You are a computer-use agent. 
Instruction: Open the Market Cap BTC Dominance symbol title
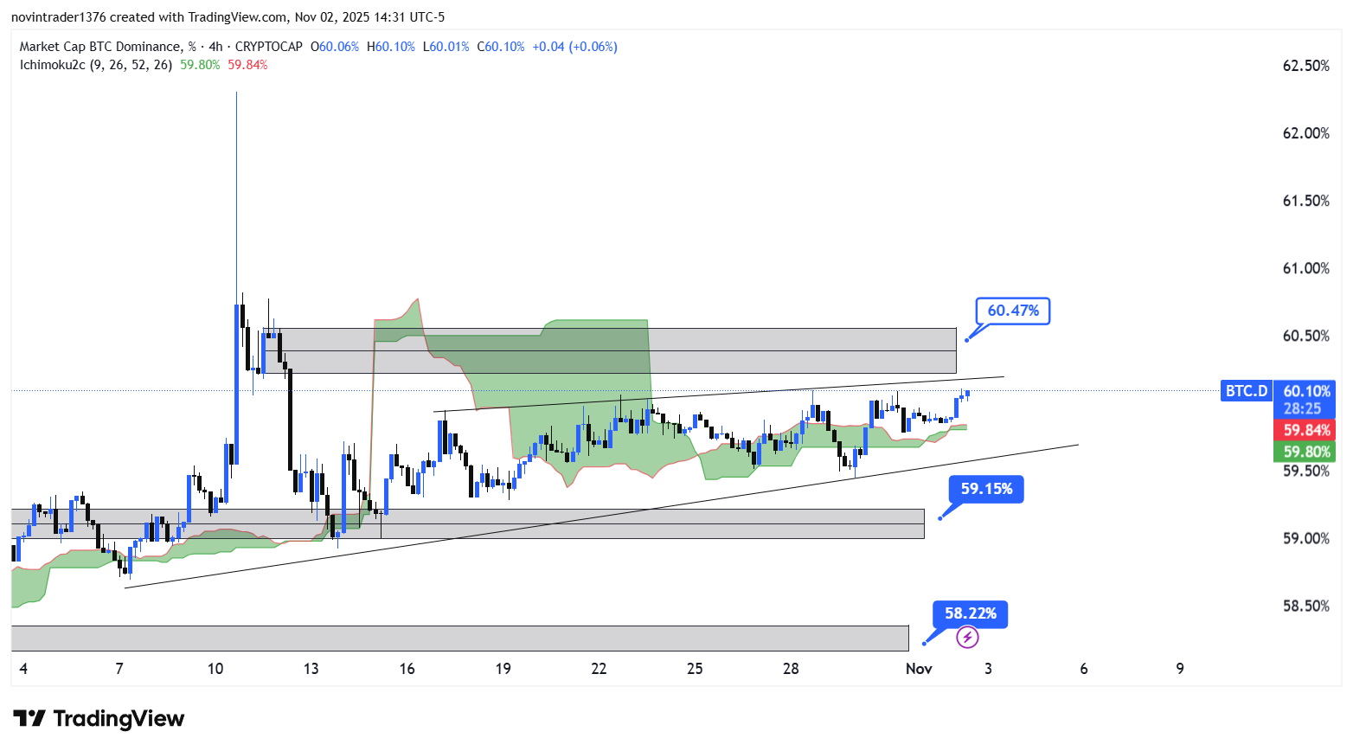[100, 47]
